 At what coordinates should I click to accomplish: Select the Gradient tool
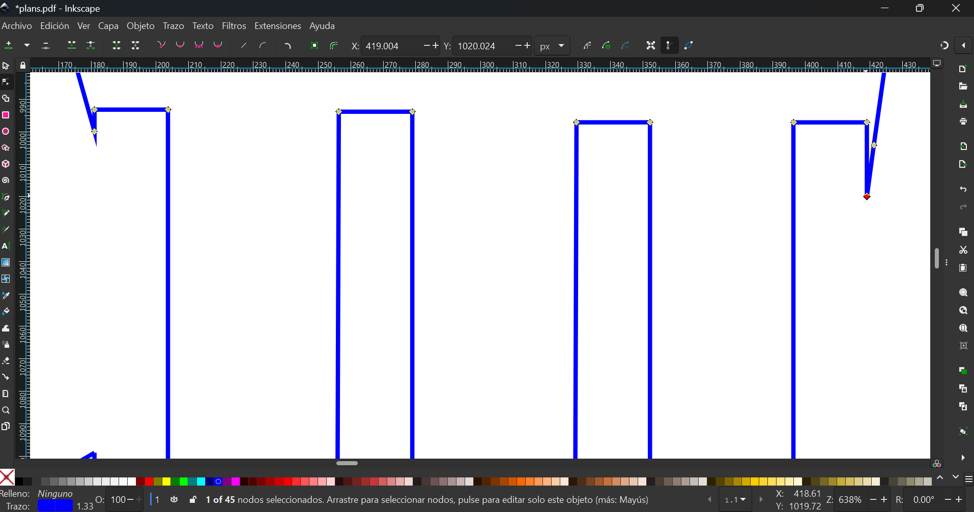pos(6,262)
